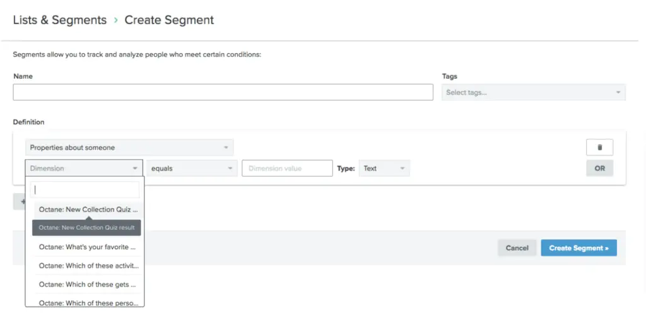Choose 'Octane: What's your favorite' option
Viewport: 646px width, 318px height.
88,247
